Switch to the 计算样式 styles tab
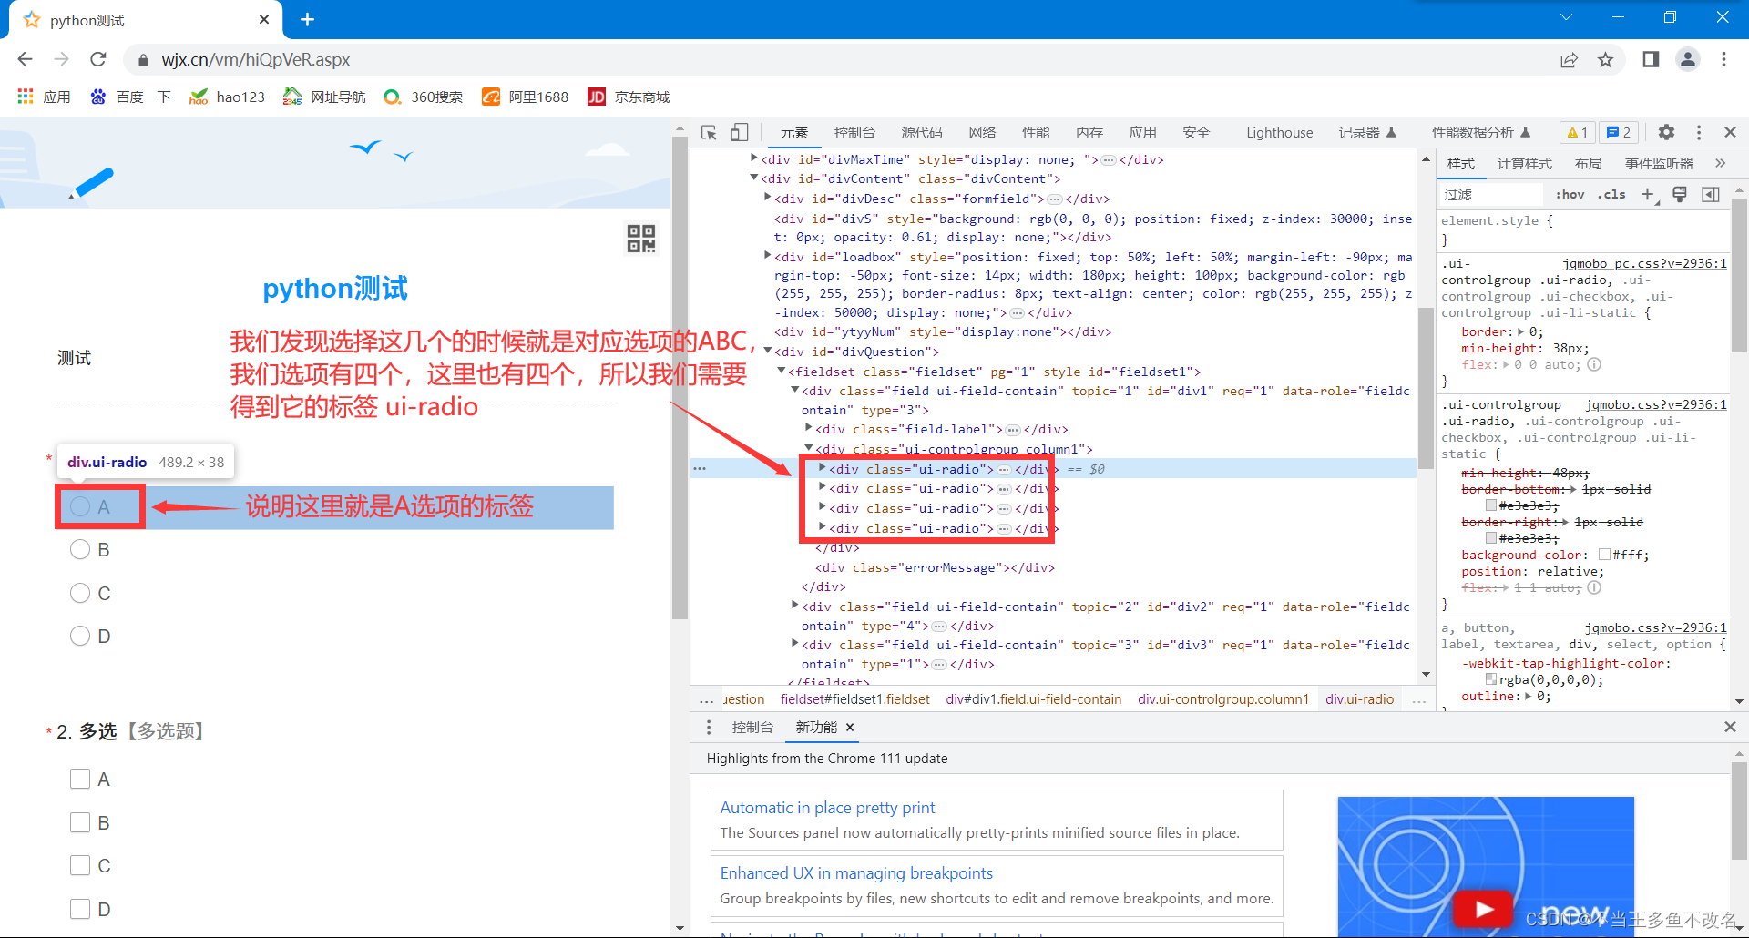Screen dimensions: 1749x938 tap(1524, 163)
